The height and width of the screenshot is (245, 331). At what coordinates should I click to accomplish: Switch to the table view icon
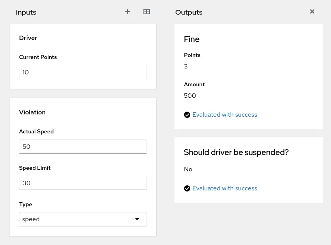click(x=147, y=11)
